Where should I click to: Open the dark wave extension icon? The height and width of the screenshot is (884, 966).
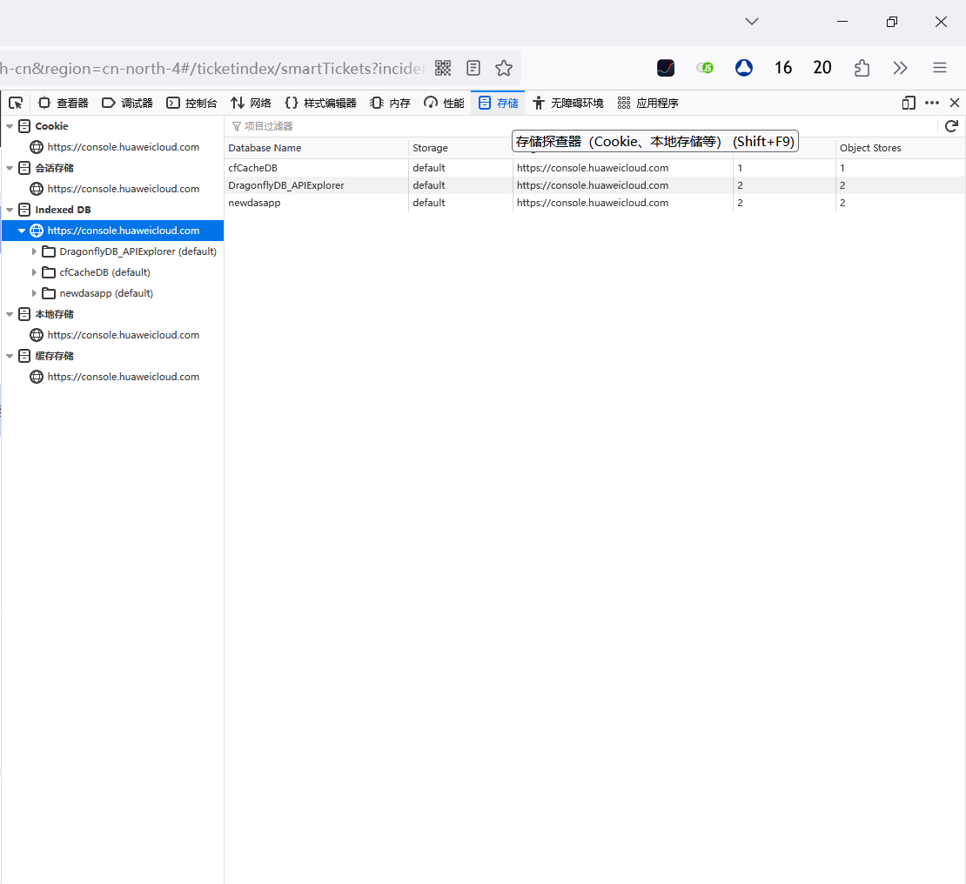666,68
